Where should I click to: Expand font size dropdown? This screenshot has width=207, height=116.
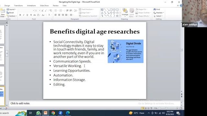click(x=39, y=11)
